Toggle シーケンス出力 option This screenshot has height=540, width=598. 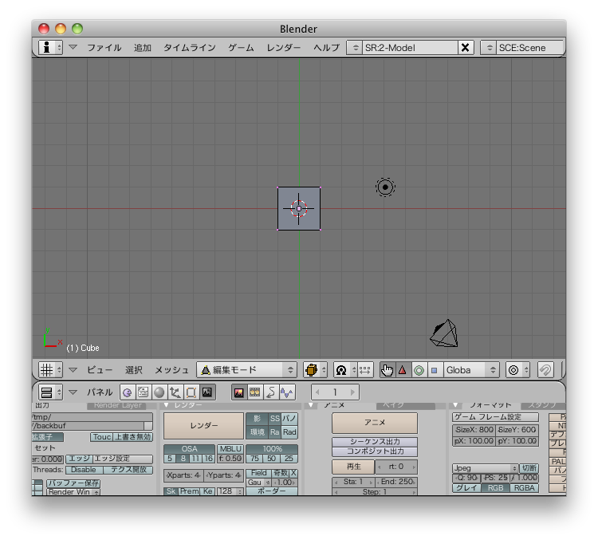(375, 442)
